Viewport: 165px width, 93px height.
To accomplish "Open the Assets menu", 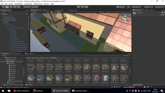I will [11, 4].
